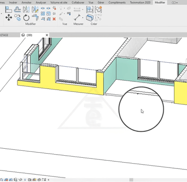
Task: Open the Compléments ribbon tab
Action: (117, 2)
